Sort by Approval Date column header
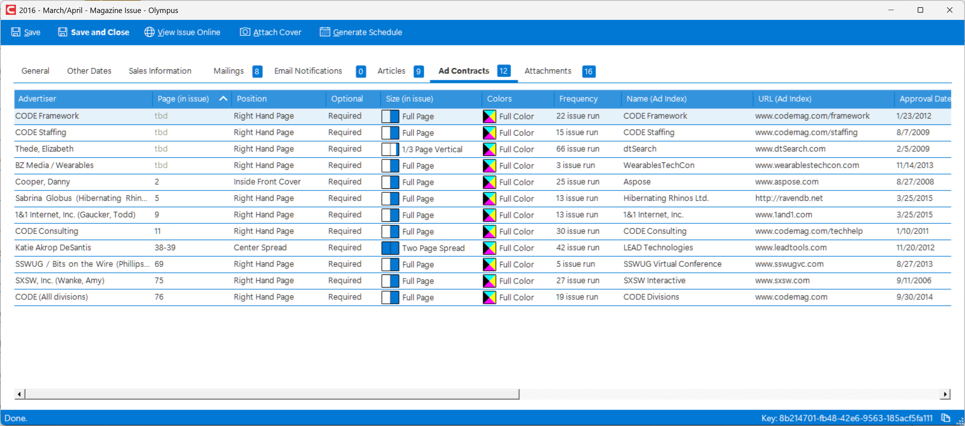 click(x=923, y=99)
